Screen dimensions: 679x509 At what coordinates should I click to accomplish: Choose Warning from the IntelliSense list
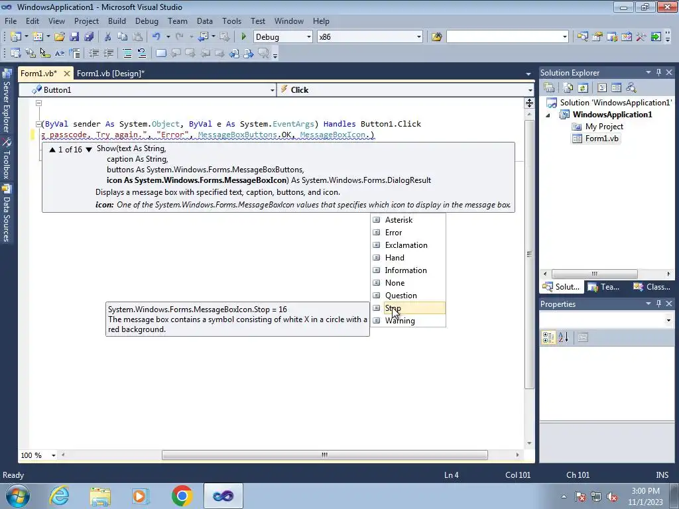click(x=408, y=321)
